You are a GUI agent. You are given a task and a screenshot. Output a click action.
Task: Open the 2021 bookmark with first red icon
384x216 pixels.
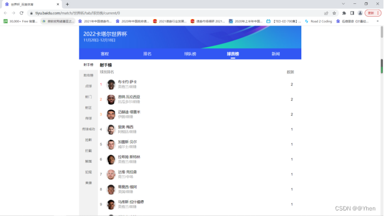(170, 21)
